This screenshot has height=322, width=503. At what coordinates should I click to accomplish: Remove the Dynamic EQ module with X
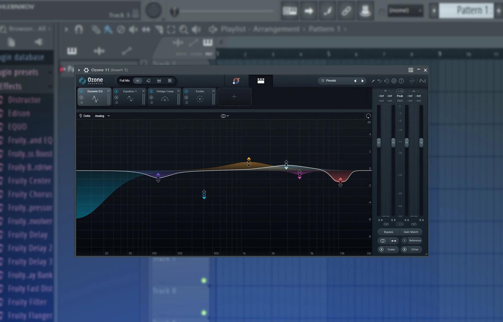click(108, 91)
